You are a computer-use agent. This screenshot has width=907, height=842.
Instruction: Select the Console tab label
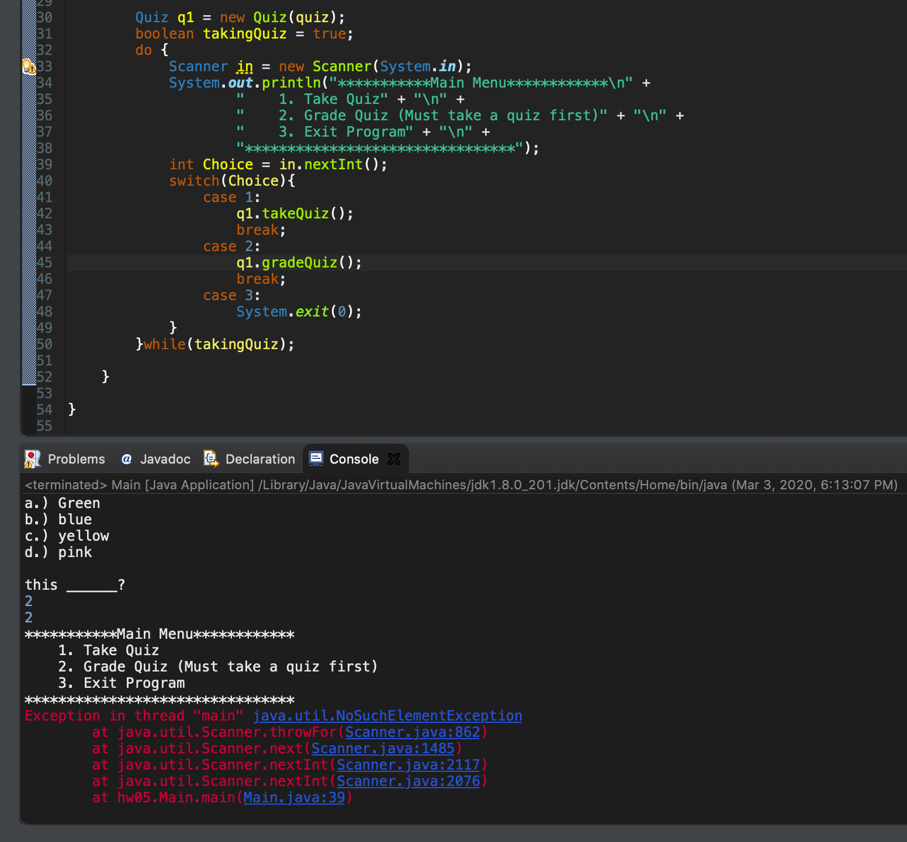[354, 459]
